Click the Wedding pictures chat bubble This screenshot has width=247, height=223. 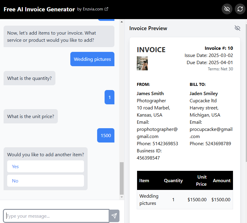92,59
